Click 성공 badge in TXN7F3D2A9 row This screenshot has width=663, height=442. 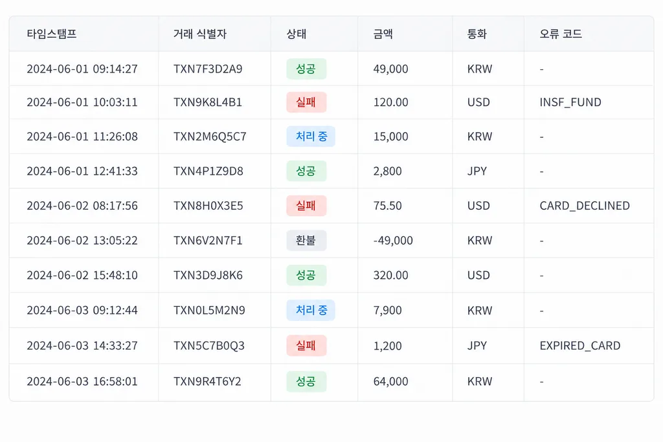(306, 69)
